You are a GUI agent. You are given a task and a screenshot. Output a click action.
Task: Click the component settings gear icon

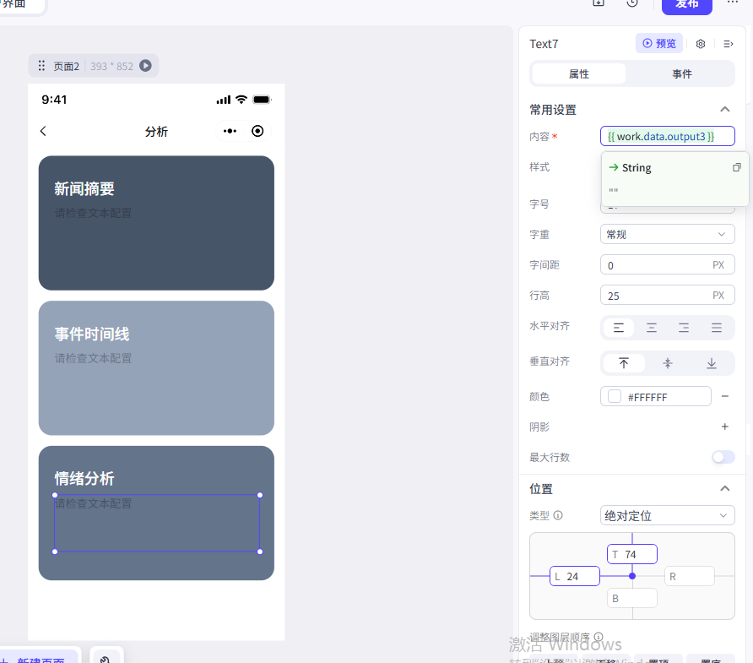[701, 44]
